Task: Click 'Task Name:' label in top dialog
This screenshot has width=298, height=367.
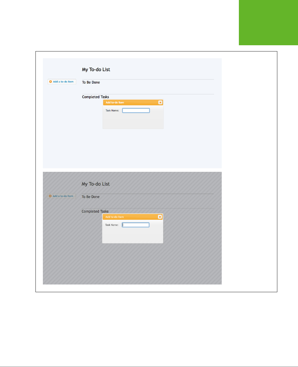Action: click(112, 111)
